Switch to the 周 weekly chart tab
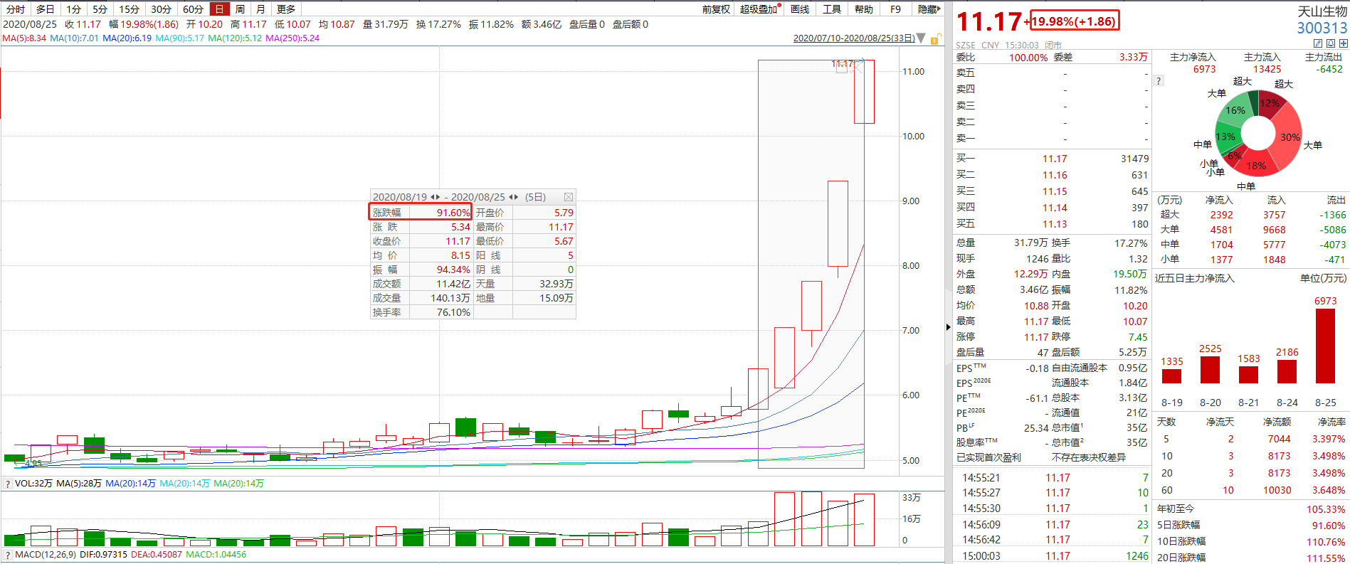Screen dimensions: 1350x564 [240, 9]
